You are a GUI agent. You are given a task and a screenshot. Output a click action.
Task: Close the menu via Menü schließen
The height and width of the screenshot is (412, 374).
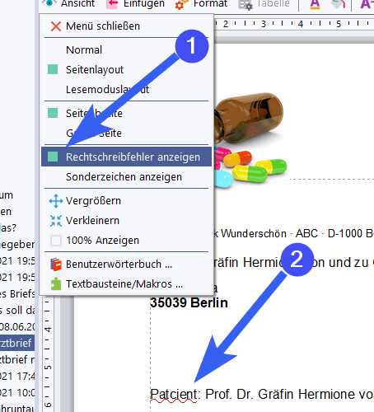(x=126, y=26)
